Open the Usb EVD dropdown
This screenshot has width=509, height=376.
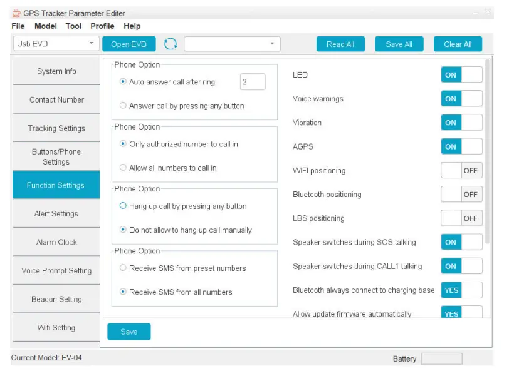pos(56,44)
